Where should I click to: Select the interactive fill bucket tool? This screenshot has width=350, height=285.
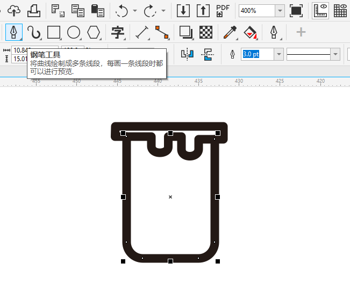250,32
